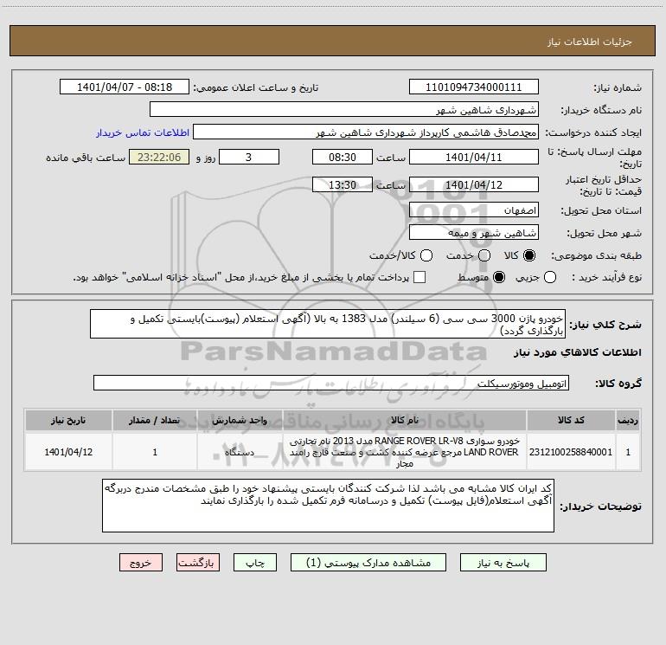Open مشاهده مدارک پیوستی (1) button
The width and height of the screenshot is (666, 645).
click(x=368, y=563)
